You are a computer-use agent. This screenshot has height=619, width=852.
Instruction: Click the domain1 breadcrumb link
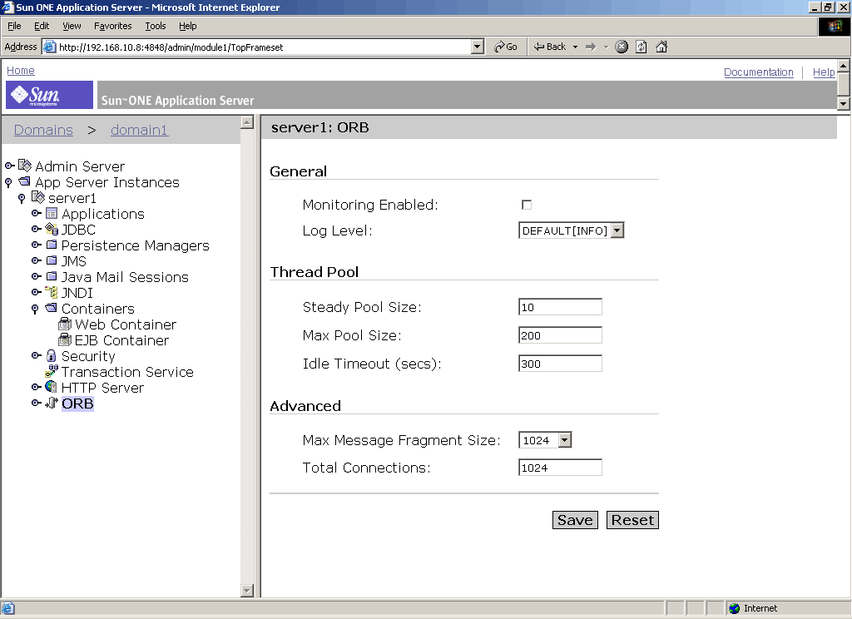[x=140, y=130]
